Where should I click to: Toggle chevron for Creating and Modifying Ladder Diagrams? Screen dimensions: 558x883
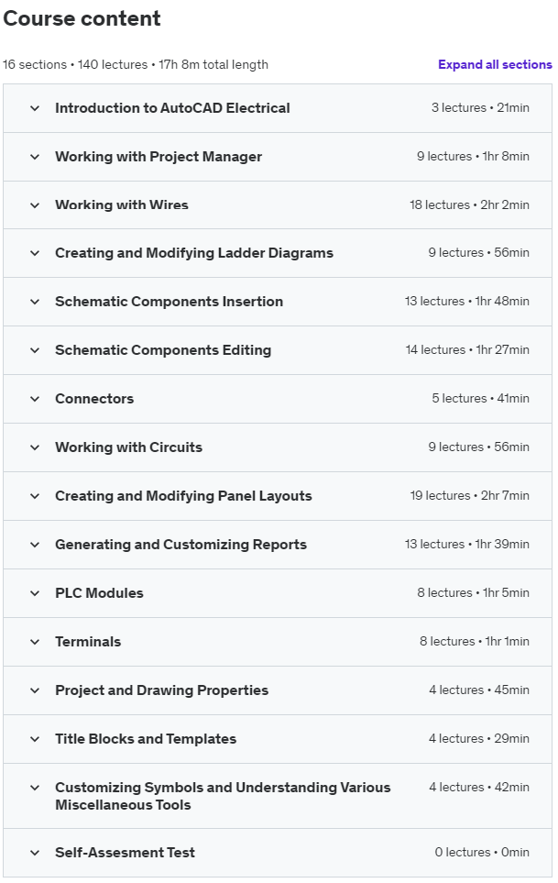point(35,253)
